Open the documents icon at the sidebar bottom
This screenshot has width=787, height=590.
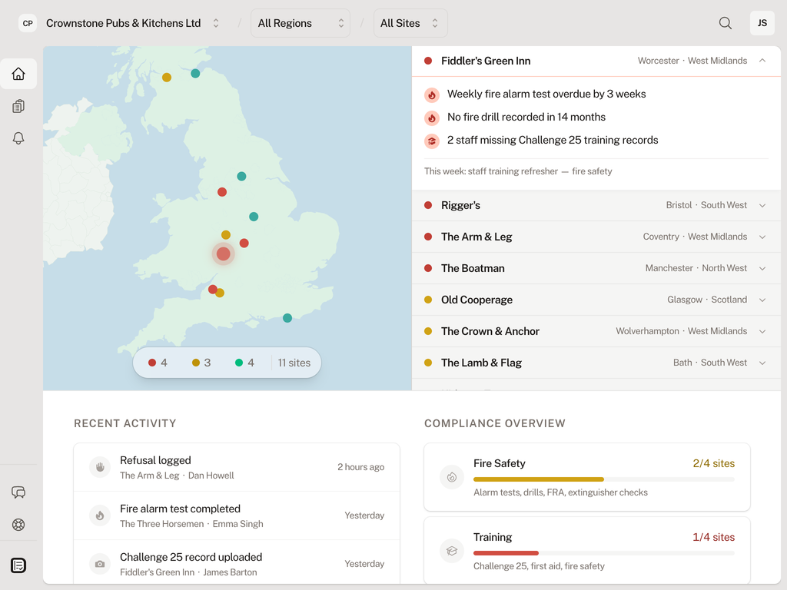click(18, 565)
